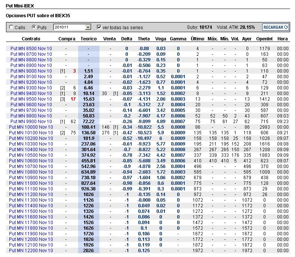Open contract Put MN 9100 Nov 10
295x257 pixels.
31,77
